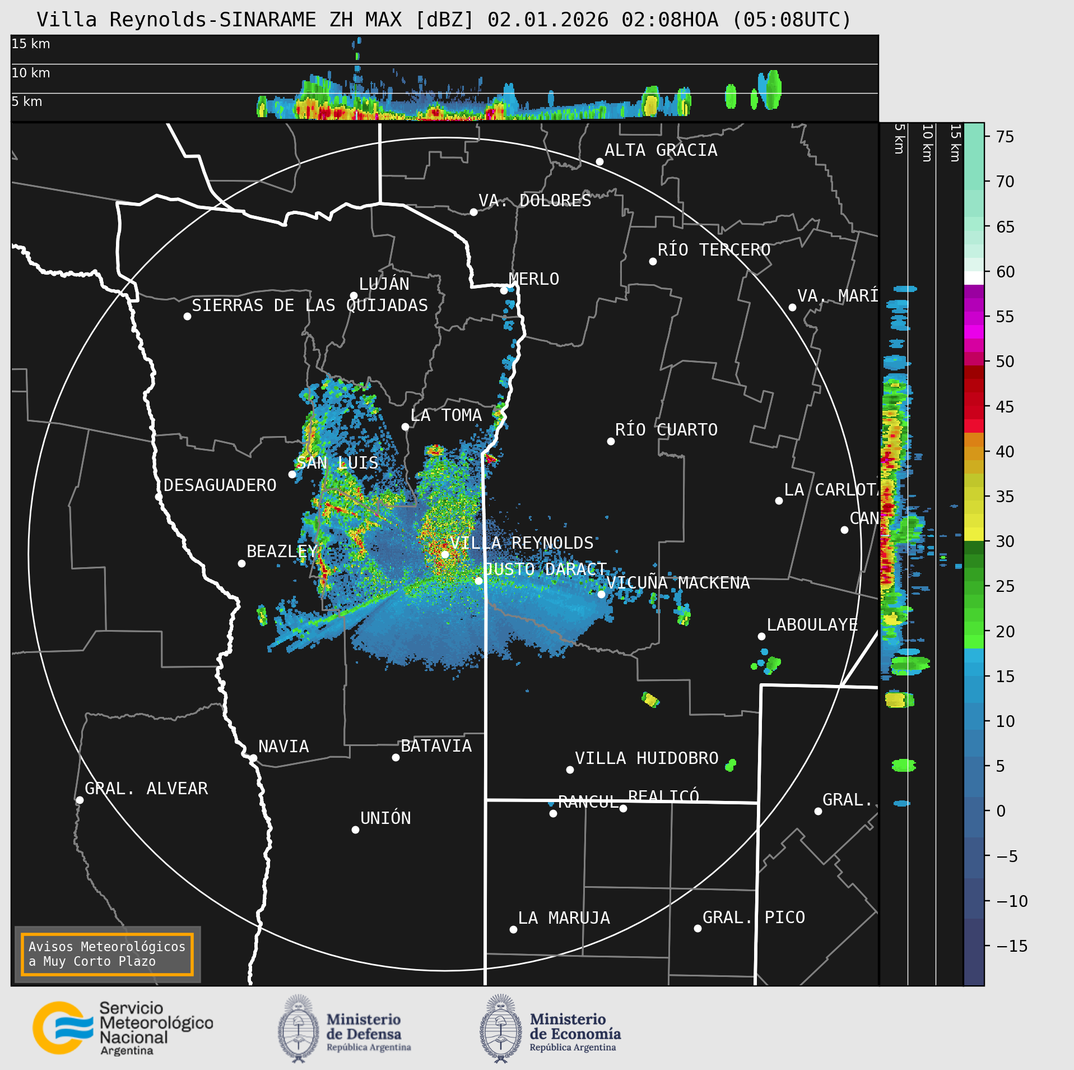
Task: Select the RANCUL label
Action: (x=588, y=802)
